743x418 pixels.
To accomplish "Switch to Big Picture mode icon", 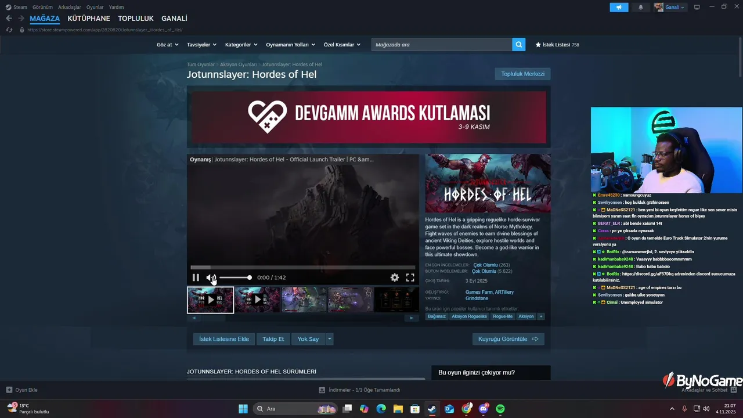I will (697, 7).
